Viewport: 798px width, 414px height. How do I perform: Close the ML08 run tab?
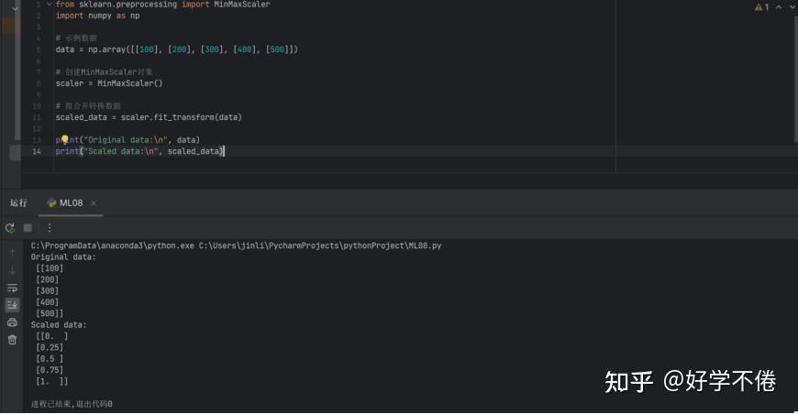pyautogui.click(x=94, y=203)
